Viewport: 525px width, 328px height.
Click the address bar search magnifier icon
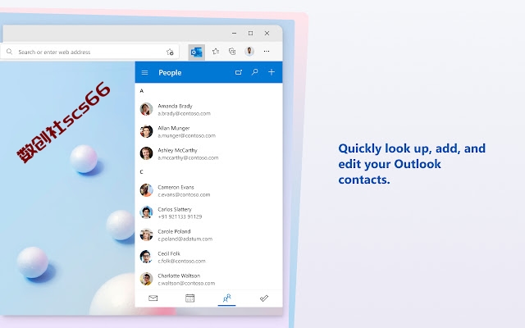(x=9, y=52)
